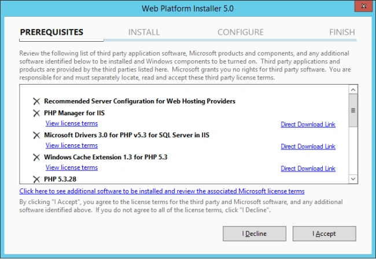This screenshot has height=259, width=376.
Task: Open View license terms for PHP Manager
Action: pyautogui.click(x=72, y=123)
